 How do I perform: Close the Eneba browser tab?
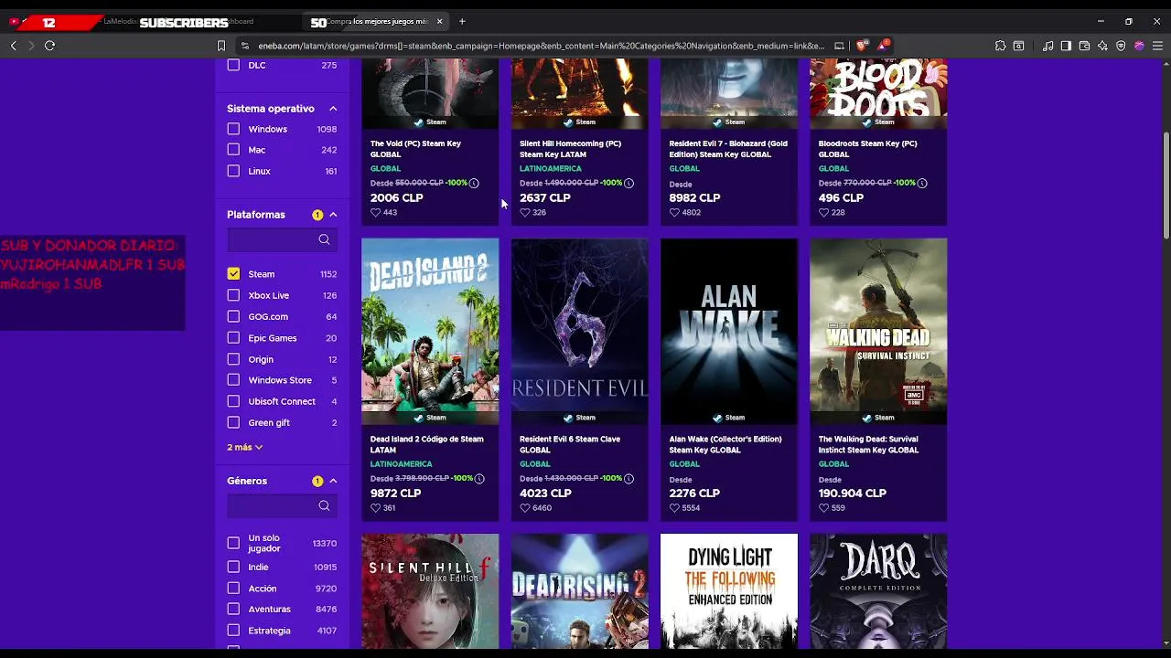point(440,21)
